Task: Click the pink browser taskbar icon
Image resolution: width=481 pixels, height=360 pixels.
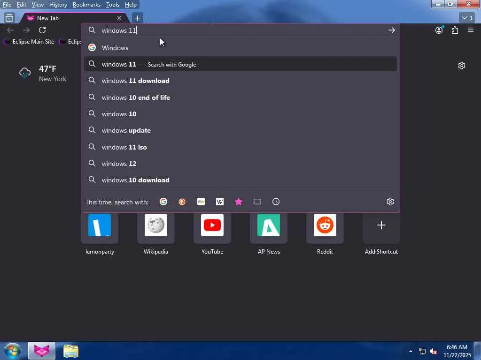Action: pyautogui.click(x=42, y=351)
